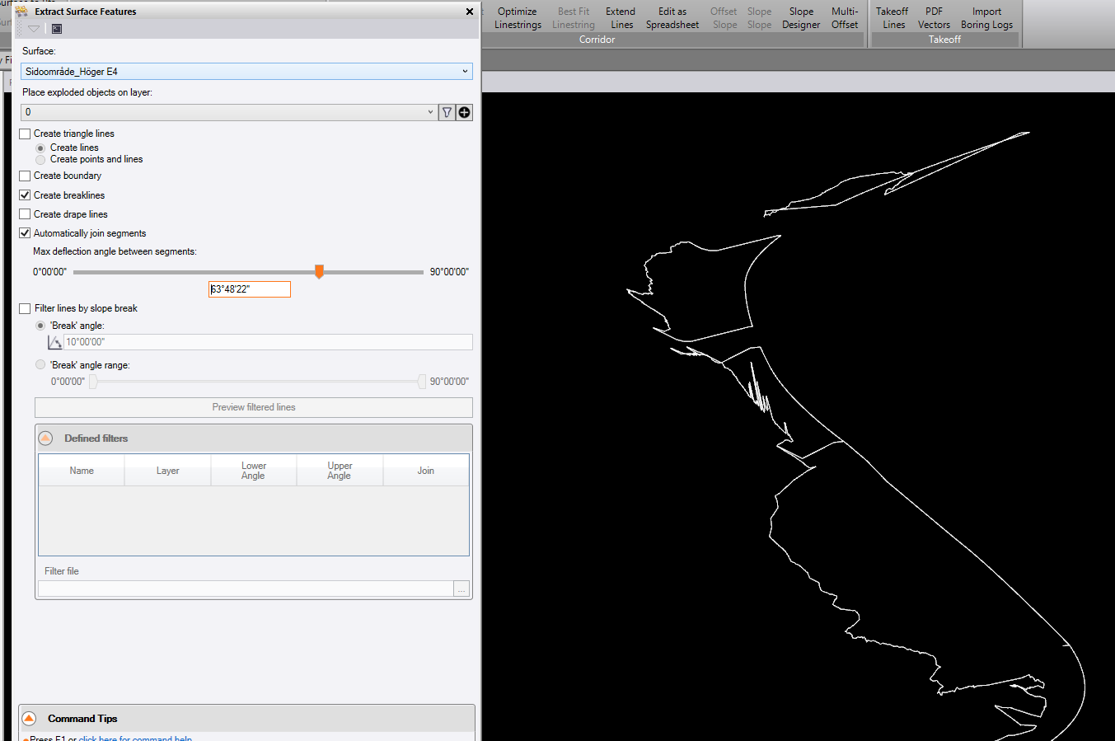Click the add new layer plus icon

coord(465,112)
